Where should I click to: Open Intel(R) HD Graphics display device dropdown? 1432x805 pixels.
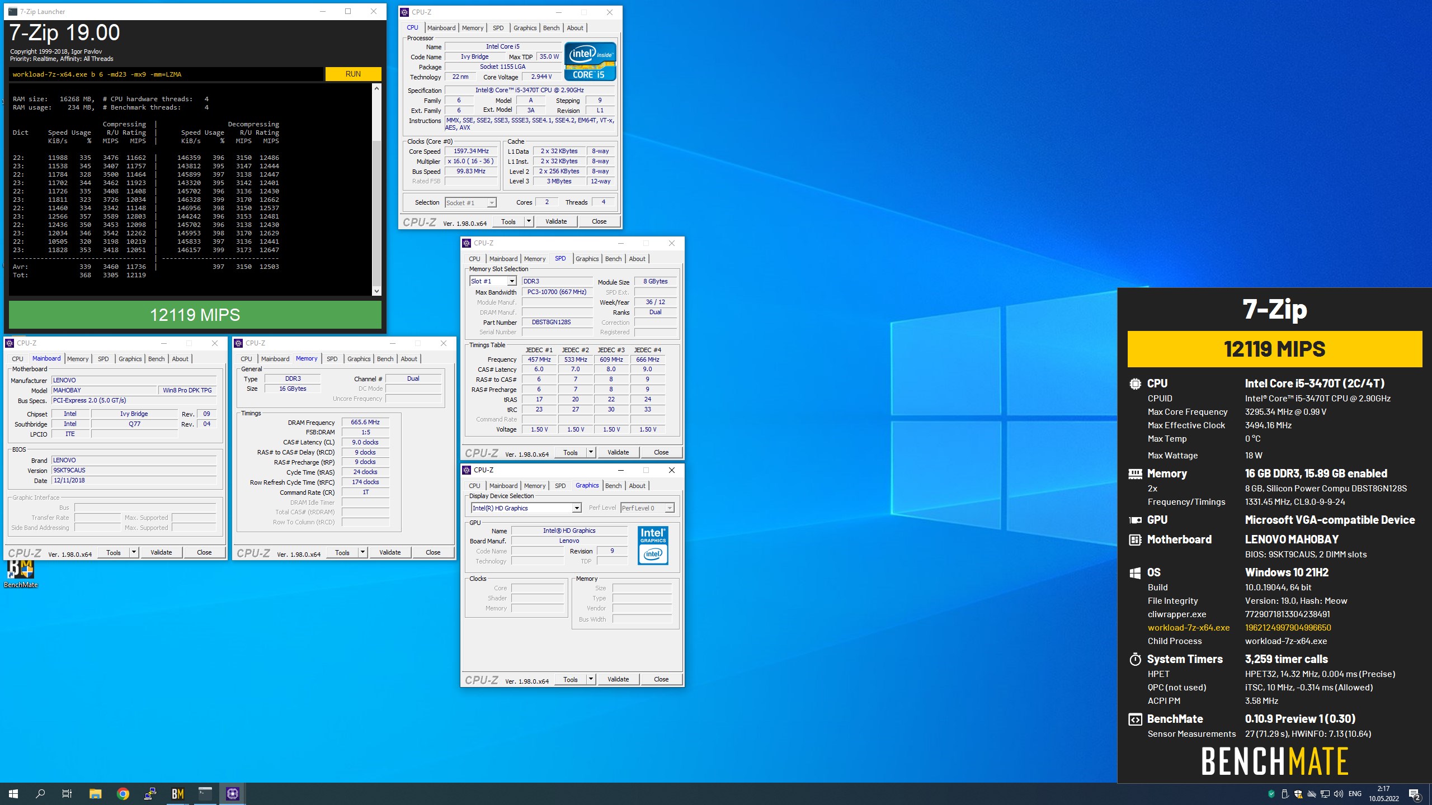coord(526,508)
